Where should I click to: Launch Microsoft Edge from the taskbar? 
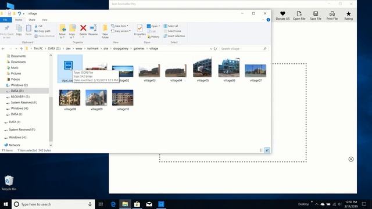tap(113, 204)
